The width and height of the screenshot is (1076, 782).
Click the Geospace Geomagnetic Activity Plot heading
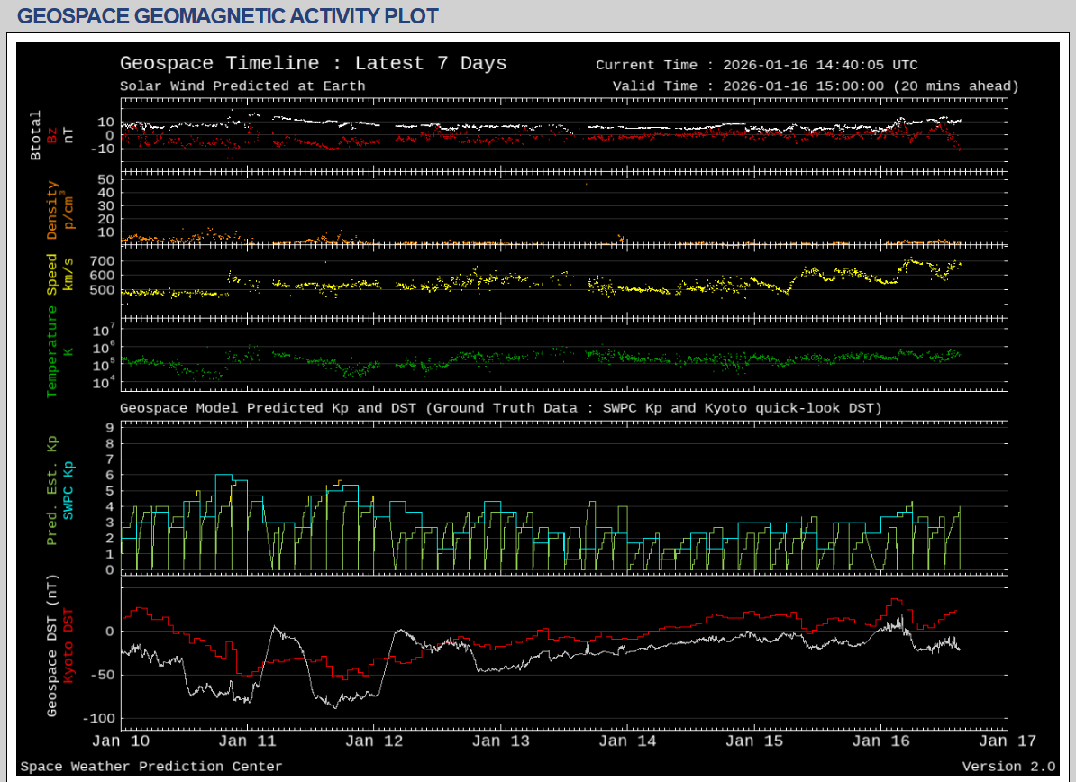228,16
